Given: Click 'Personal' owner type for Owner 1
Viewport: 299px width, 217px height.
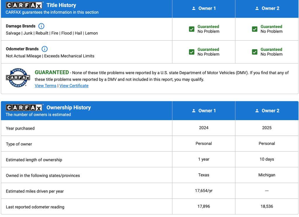Looking at the screenshot, I should tap(204, 144).
